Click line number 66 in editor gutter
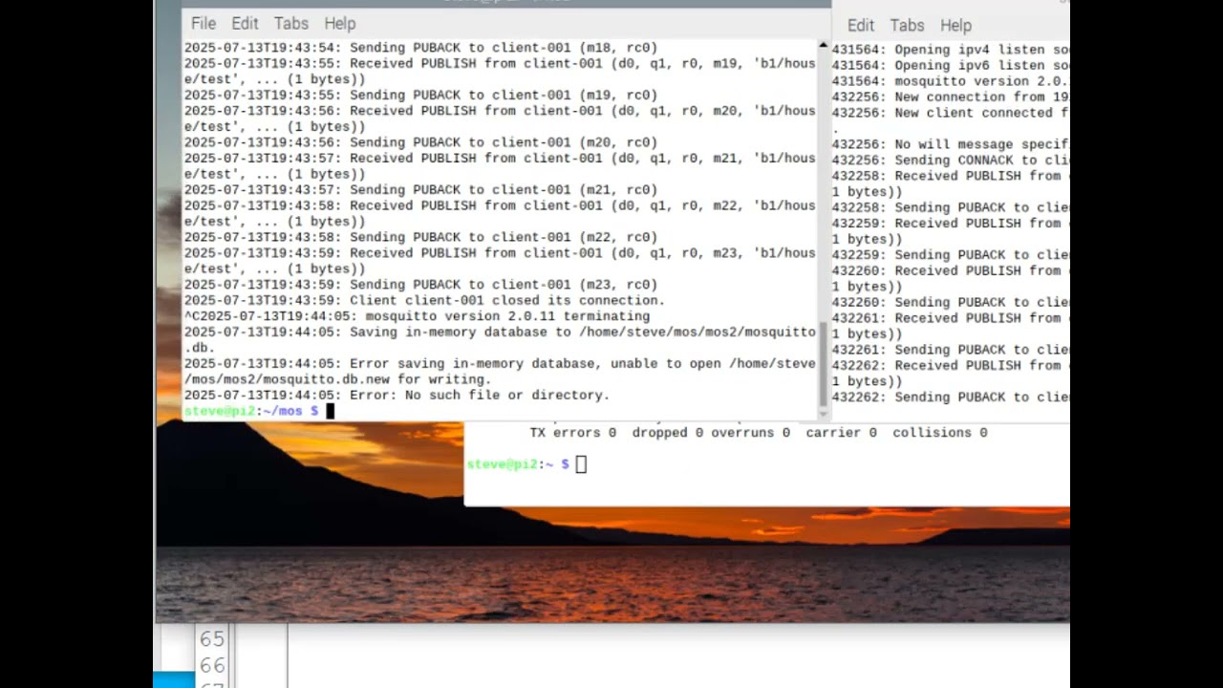This screenshot has height=688, width=1223. tap(212, 665)
